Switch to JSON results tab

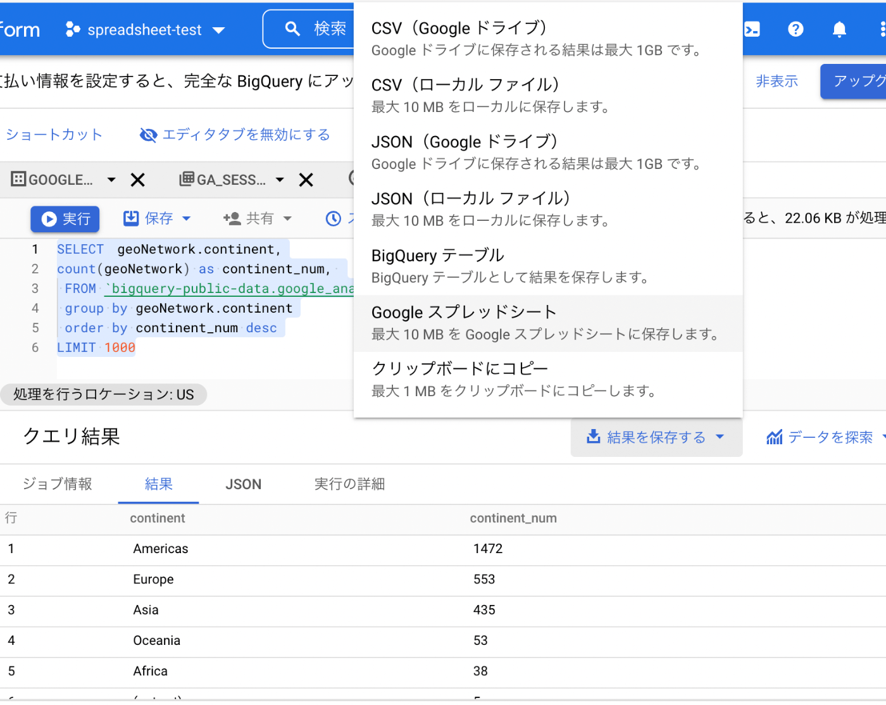(244, 484)
